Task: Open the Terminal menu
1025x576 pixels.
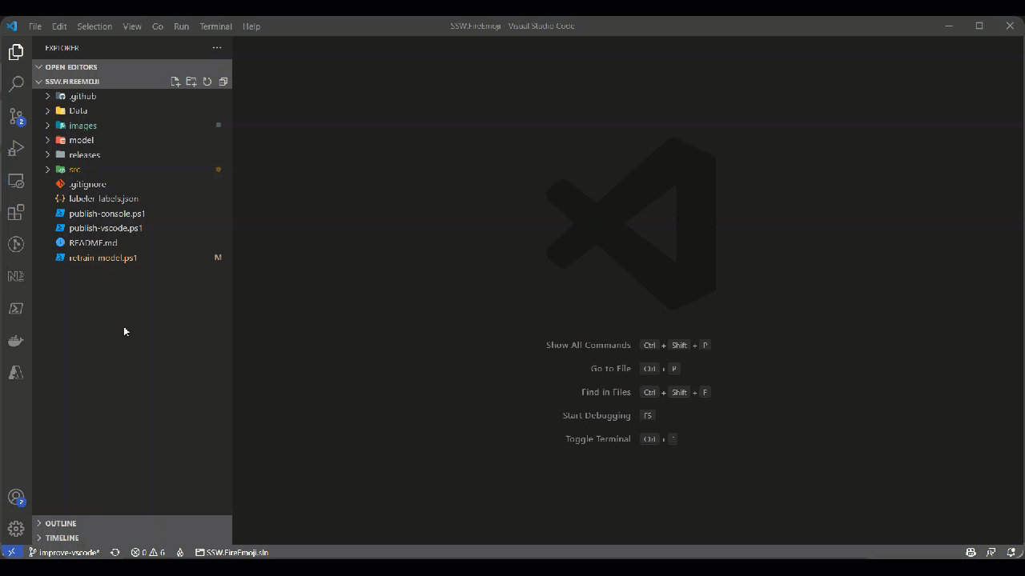Action: coord(216,26)
